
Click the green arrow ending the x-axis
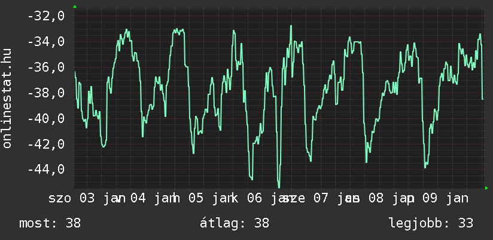(x=486, y=188)
